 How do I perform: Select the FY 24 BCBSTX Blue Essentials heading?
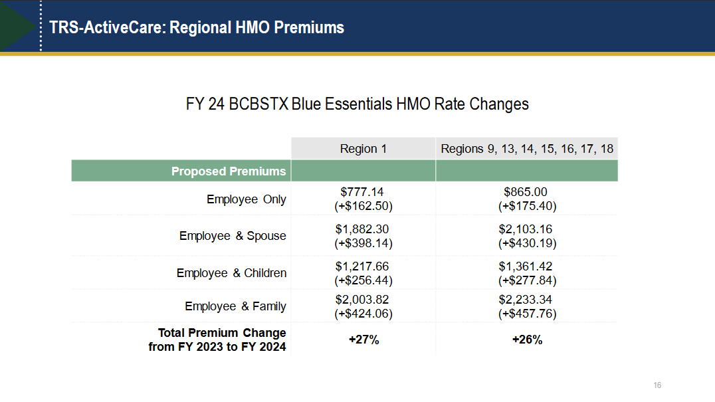click(357, 104)
